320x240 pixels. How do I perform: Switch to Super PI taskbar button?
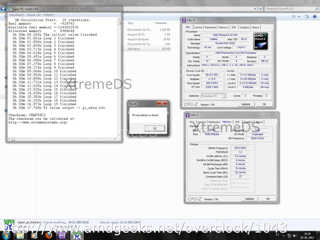pyautogui.click(x=77, y=235)
